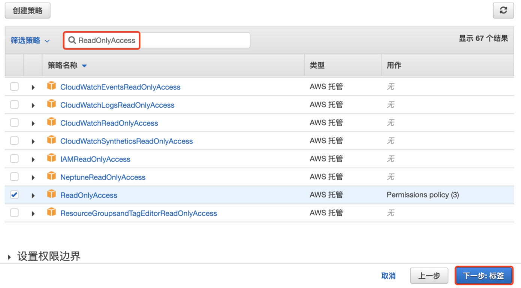Click the refresh icon button
The width and height of the screenshot is (521, 288).
(503, 10)
